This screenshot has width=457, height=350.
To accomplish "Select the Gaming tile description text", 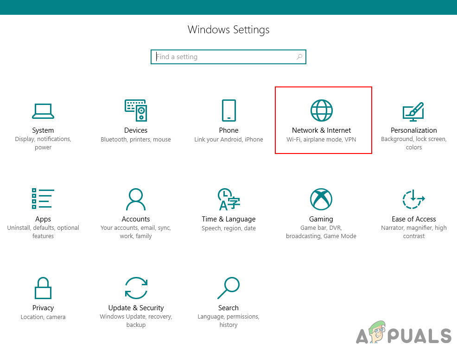I will pyautogui.click(x=321, y=232).
